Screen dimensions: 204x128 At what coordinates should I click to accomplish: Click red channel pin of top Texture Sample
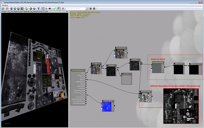(x=115, y=52)
